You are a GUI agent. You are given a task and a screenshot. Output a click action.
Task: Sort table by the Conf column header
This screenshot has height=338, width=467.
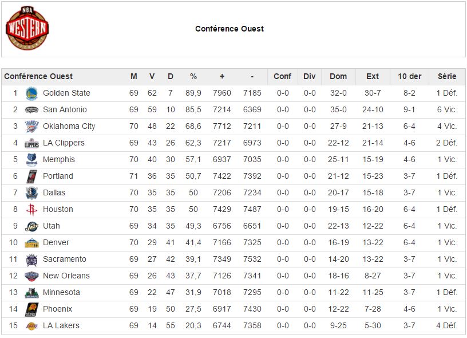[x=282, y=77]
